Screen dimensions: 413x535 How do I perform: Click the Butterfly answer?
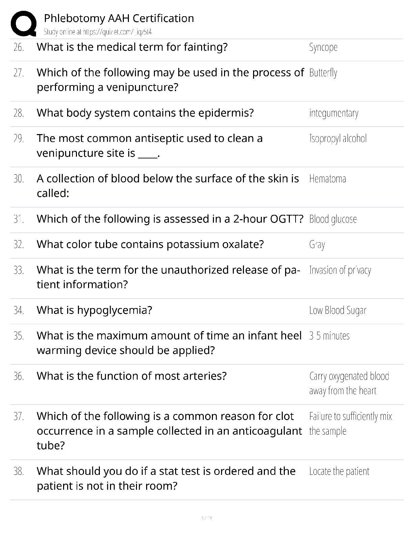(323, 73)
